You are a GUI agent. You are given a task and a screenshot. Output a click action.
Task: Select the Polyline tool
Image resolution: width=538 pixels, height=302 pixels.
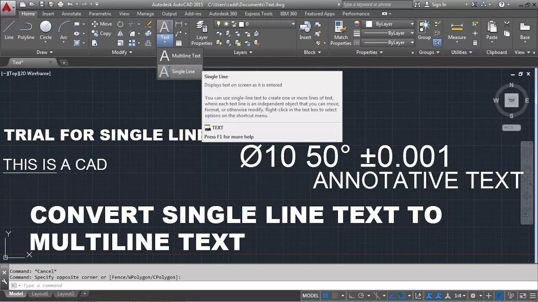(x=26, y=30)
